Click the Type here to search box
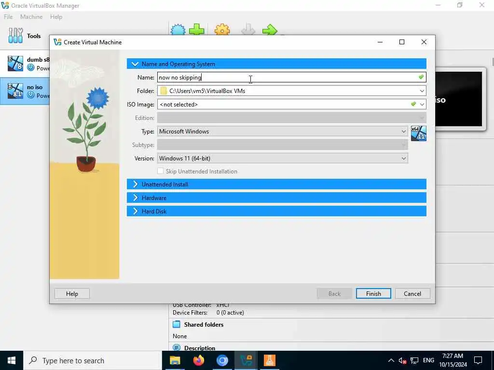 tap(92, 360)
